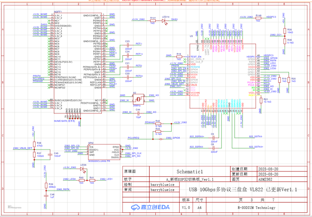Click the W25X20CLUXIG-TR part name
Screen dimensions: 312x217
(99, 161)
